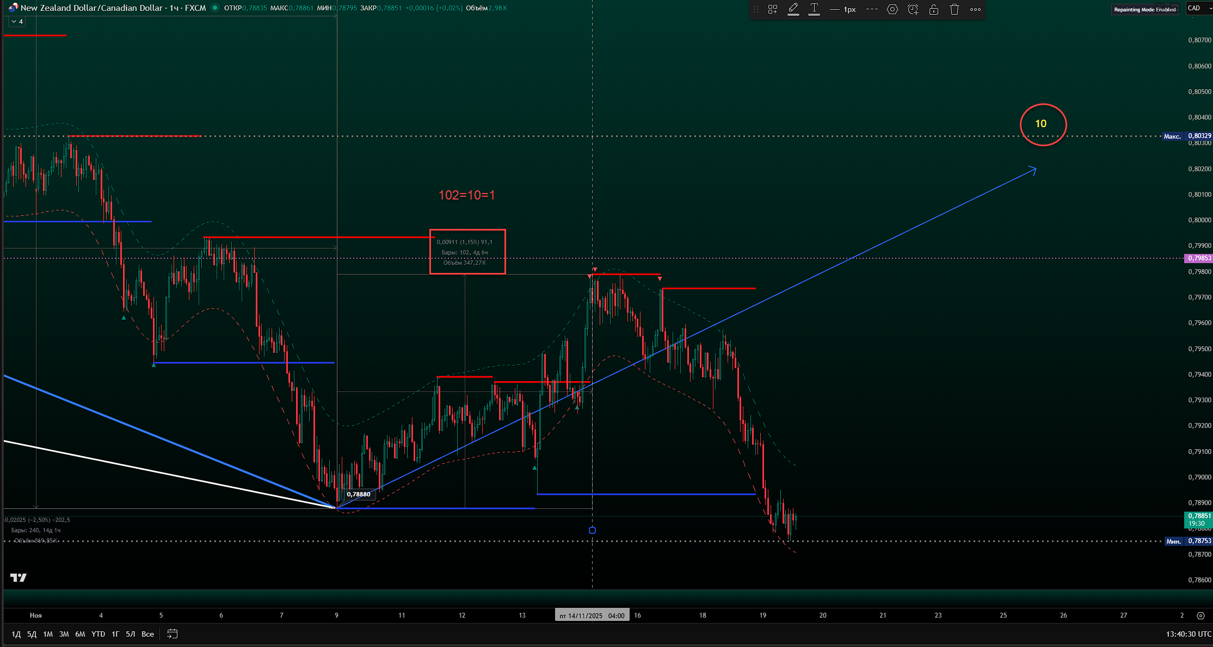Open time axis settings gear icon

click(1200, 615)
